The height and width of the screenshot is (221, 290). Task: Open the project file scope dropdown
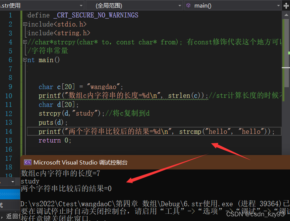click(x=42, y=6)
